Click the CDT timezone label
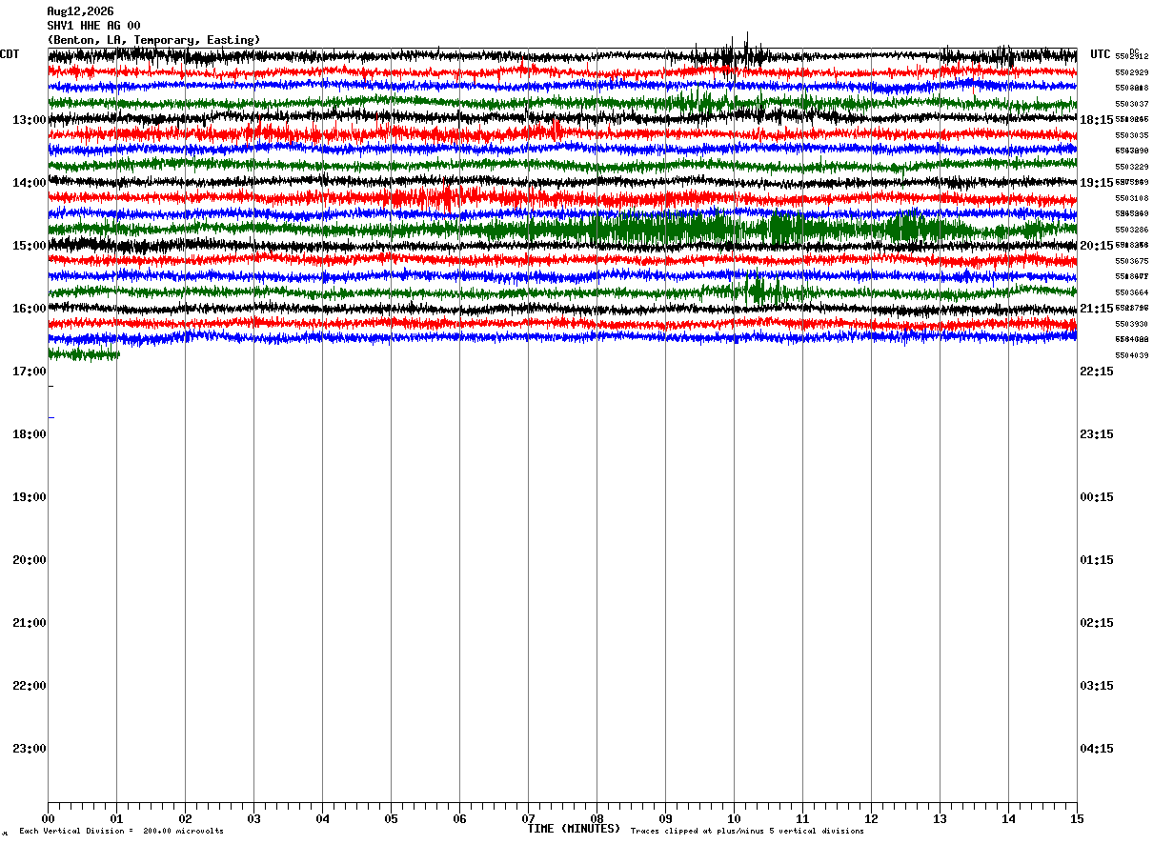The height and width of the screenshot is (844, 1153). pyautogui.click(x=10, y=54)
